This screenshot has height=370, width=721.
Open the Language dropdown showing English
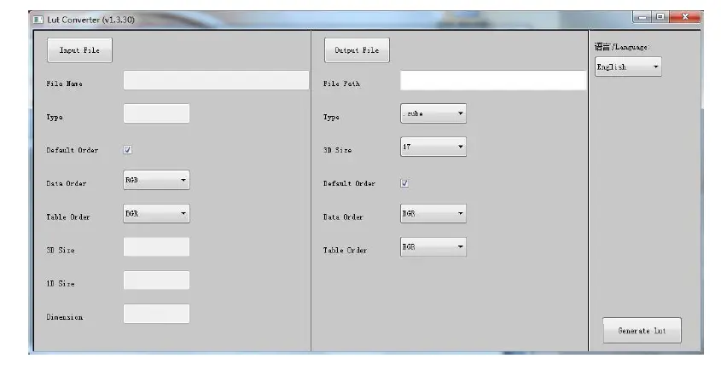coord(628,66)
